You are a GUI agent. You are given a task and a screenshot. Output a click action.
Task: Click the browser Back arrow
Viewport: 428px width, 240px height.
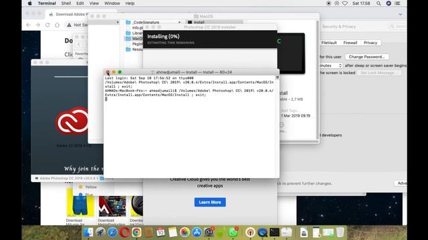[x=28, y=25]
